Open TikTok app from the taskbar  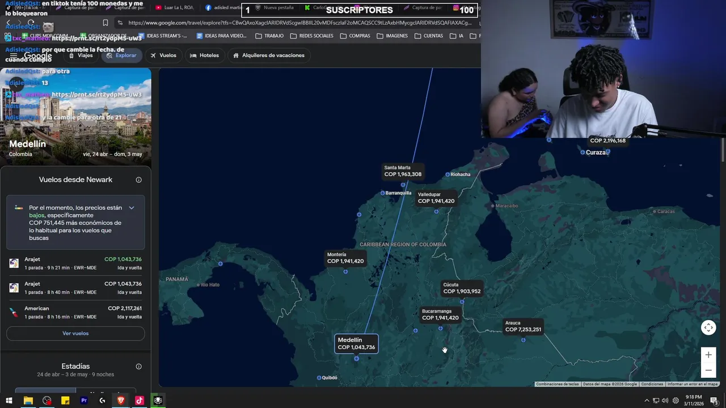click(140, 401)
